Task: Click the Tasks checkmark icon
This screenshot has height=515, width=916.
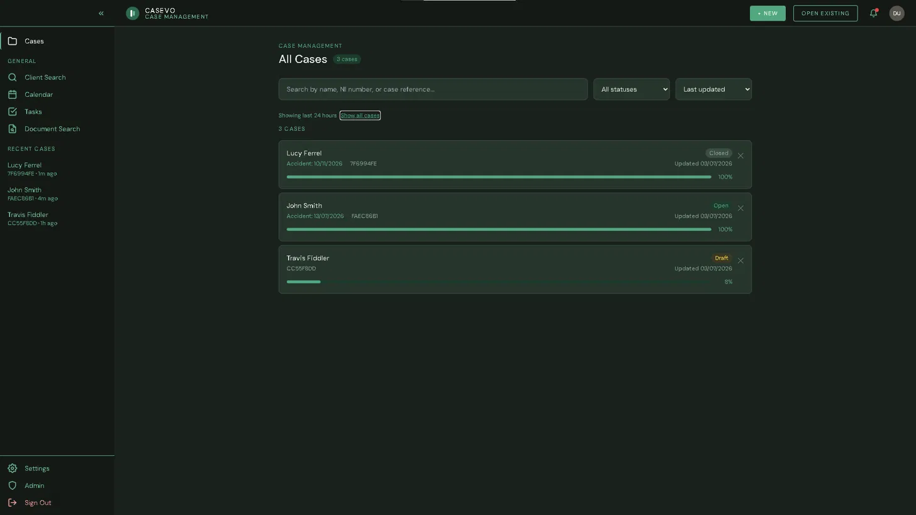Action: click(x=12, y=112)
